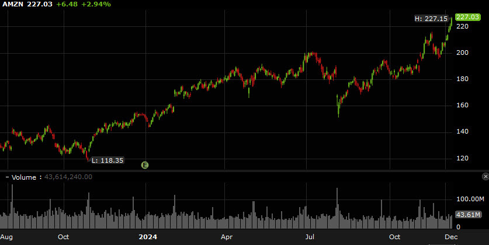Click the 100.00M volume axis label
Viewport: 489px width, 245px height.
tap(470, 199)
